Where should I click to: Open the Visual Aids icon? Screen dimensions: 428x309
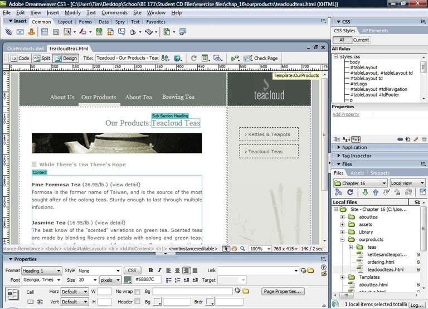point(217,58)
